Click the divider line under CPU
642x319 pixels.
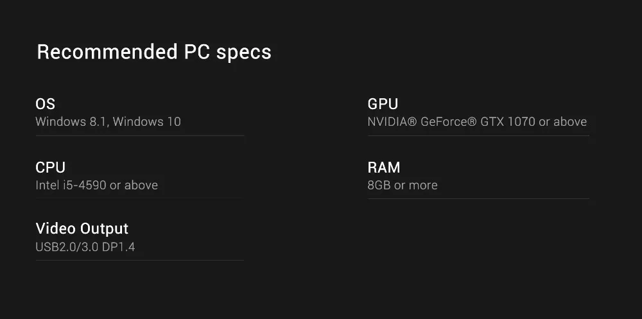click(x=139, y=198)
